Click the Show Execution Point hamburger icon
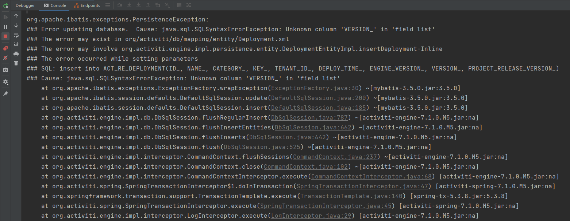This screenshot has height=221, width=570. [x=108, y=5]
